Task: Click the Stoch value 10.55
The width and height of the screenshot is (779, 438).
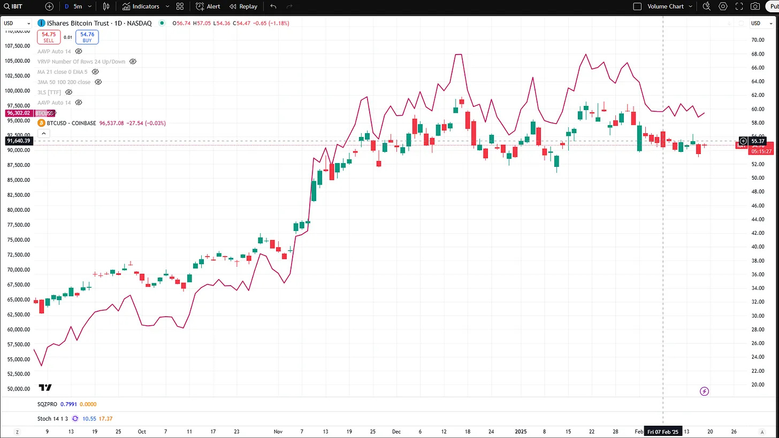Action: pyautogui.click(x=89, y=419)
